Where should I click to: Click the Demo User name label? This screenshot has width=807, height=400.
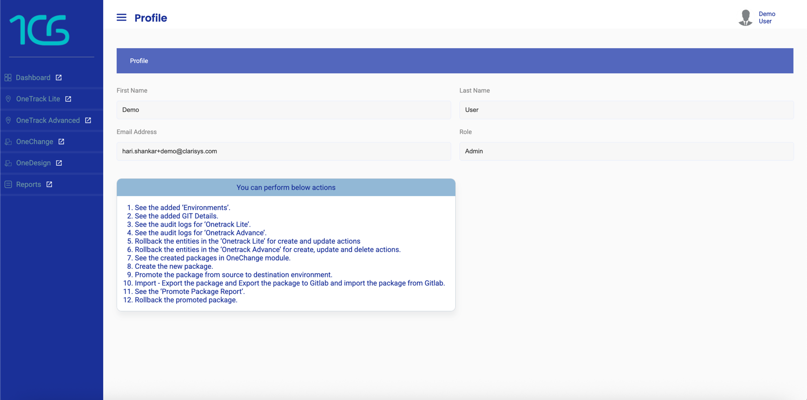point(767,18)
